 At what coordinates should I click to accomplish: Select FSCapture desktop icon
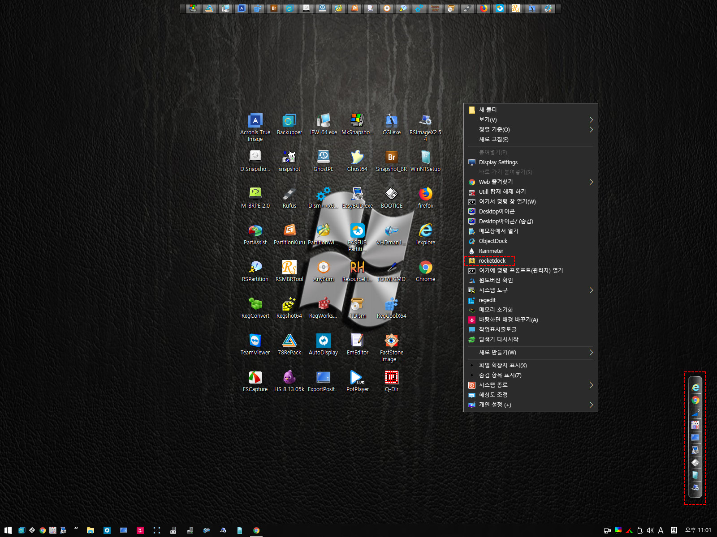coord(255,381)
